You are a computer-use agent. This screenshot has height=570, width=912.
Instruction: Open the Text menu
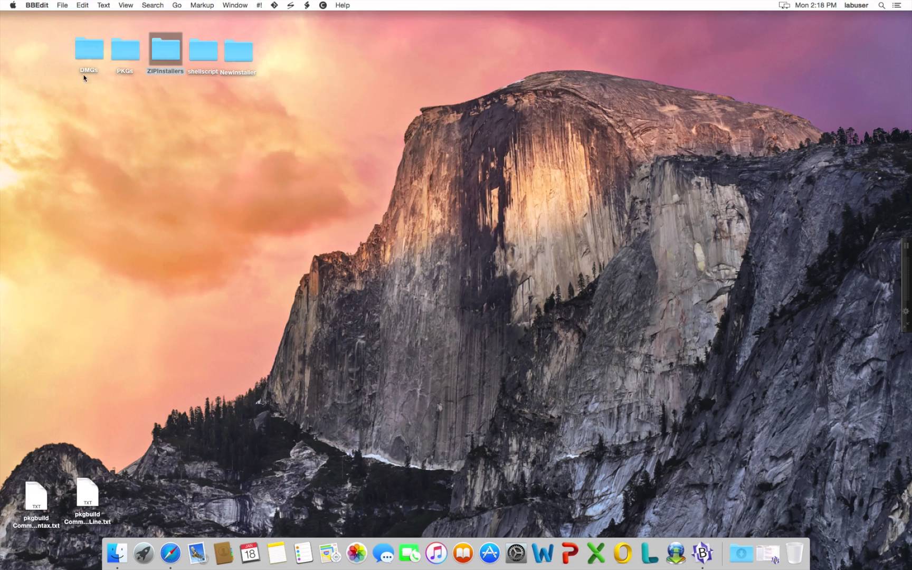pos(103,5)
